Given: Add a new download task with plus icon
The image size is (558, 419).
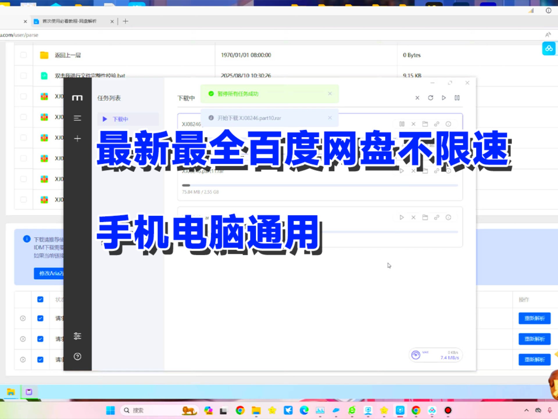Looking at the screenshot, I should (x=77, y=139).
